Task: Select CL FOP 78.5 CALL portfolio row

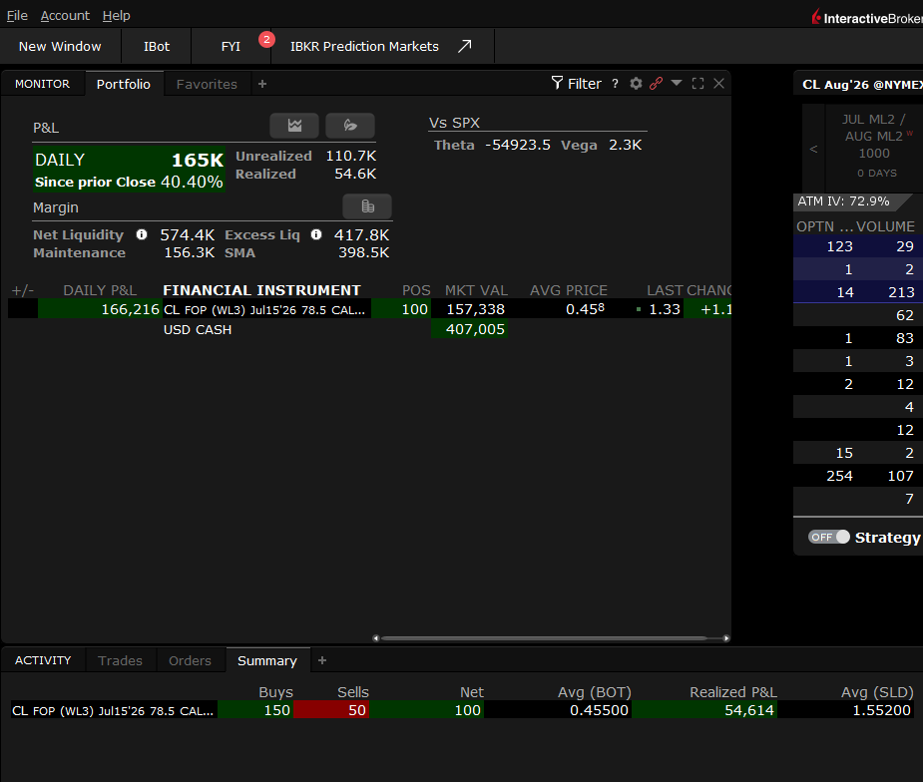Action: click(x=369, y=309)
